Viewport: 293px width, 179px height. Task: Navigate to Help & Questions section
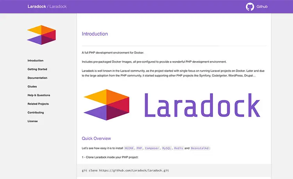pos(39,95)
